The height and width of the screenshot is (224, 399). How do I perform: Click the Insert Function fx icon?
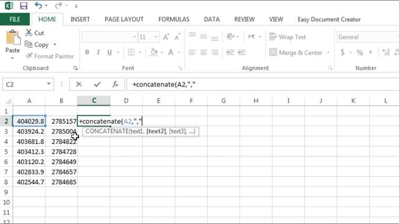115,85
